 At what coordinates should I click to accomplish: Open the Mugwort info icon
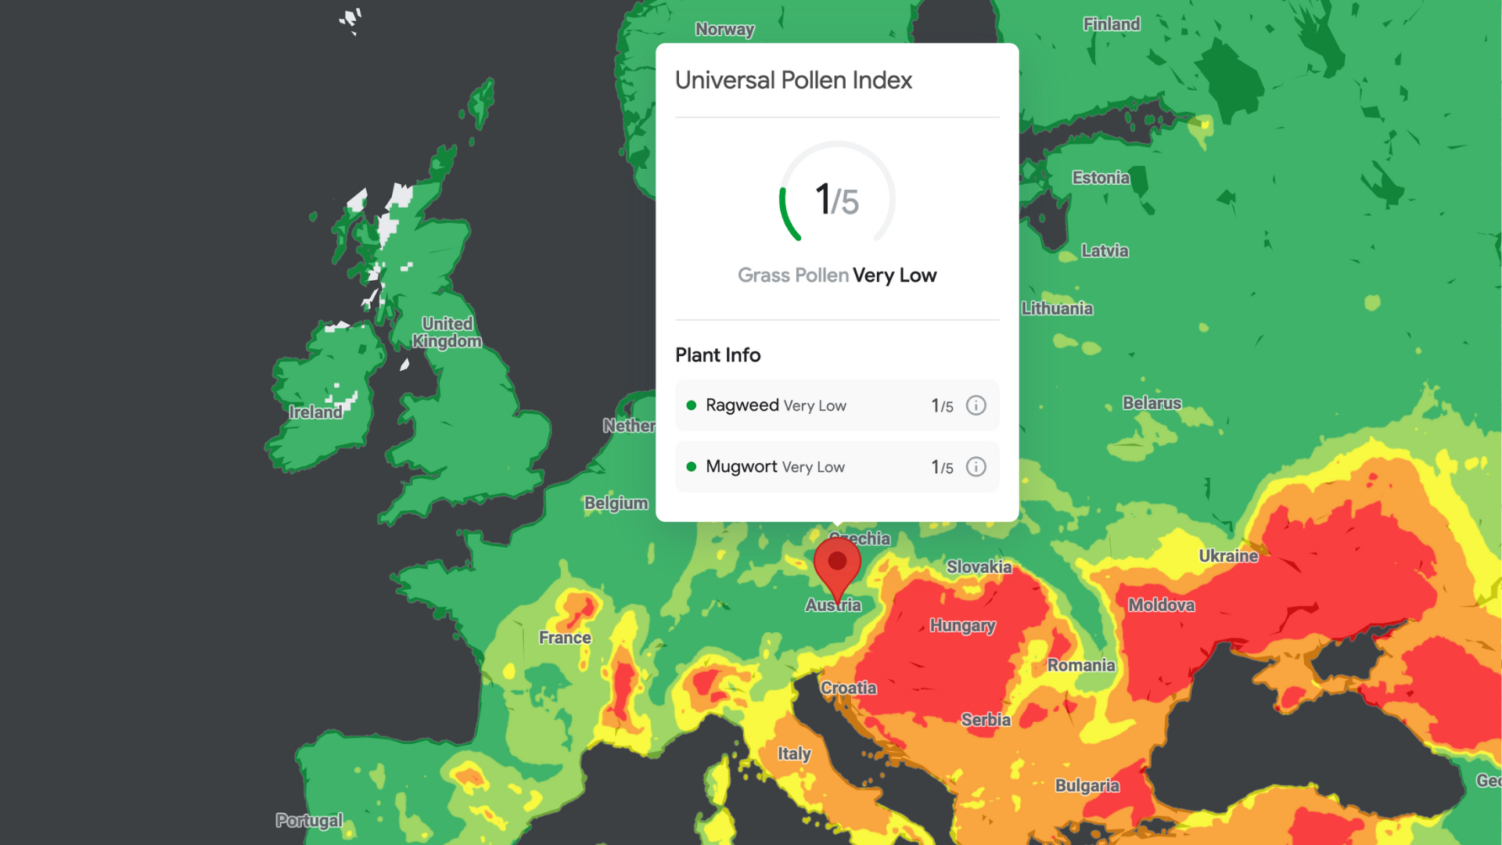pos(976,467)
